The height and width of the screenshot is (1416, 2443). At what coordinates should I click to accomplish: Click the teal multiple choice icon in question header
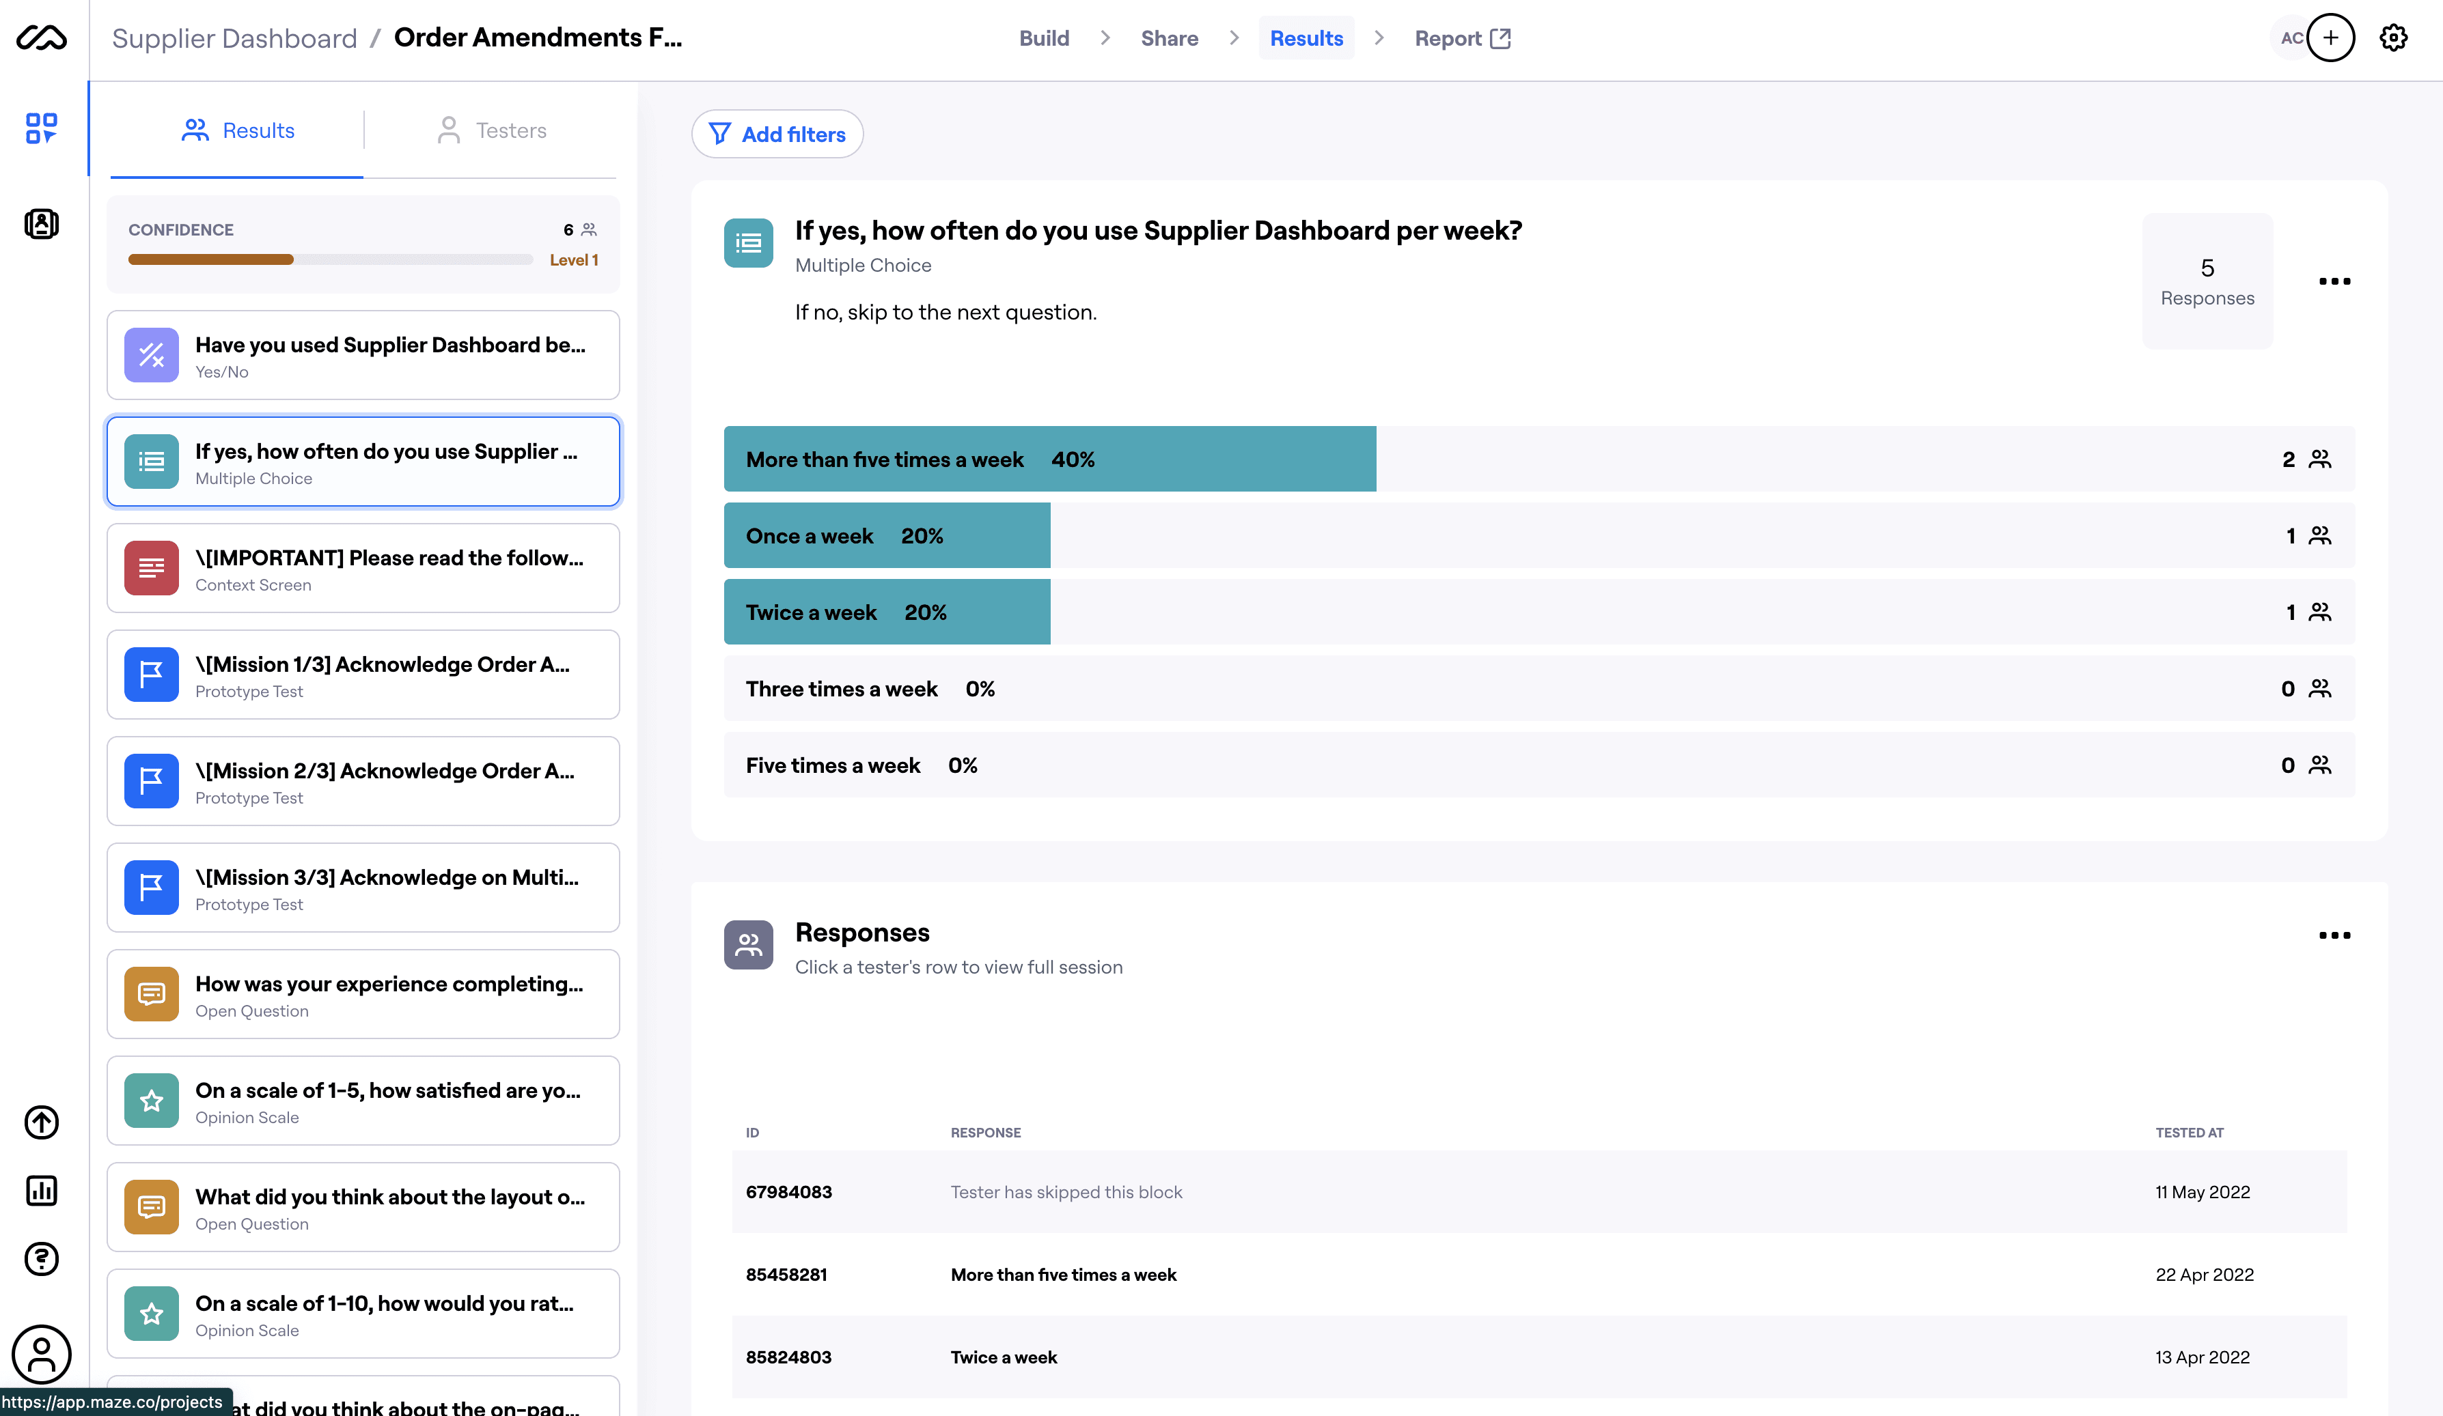click(x=749, y=242)
